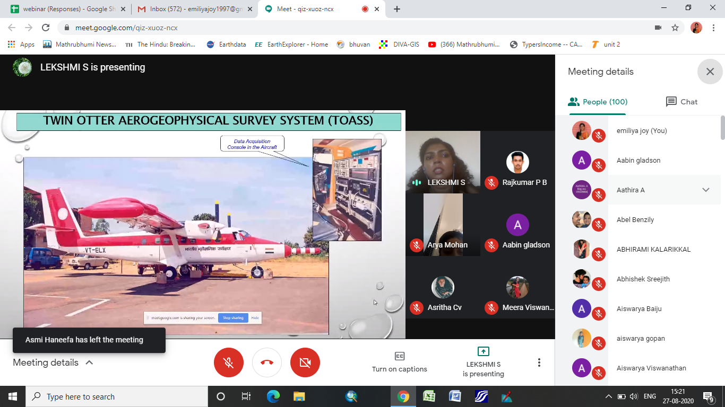Close the Meeting details side panel
Image resolution: width=725 pixels, height=407 pixels.
point(710,72)
